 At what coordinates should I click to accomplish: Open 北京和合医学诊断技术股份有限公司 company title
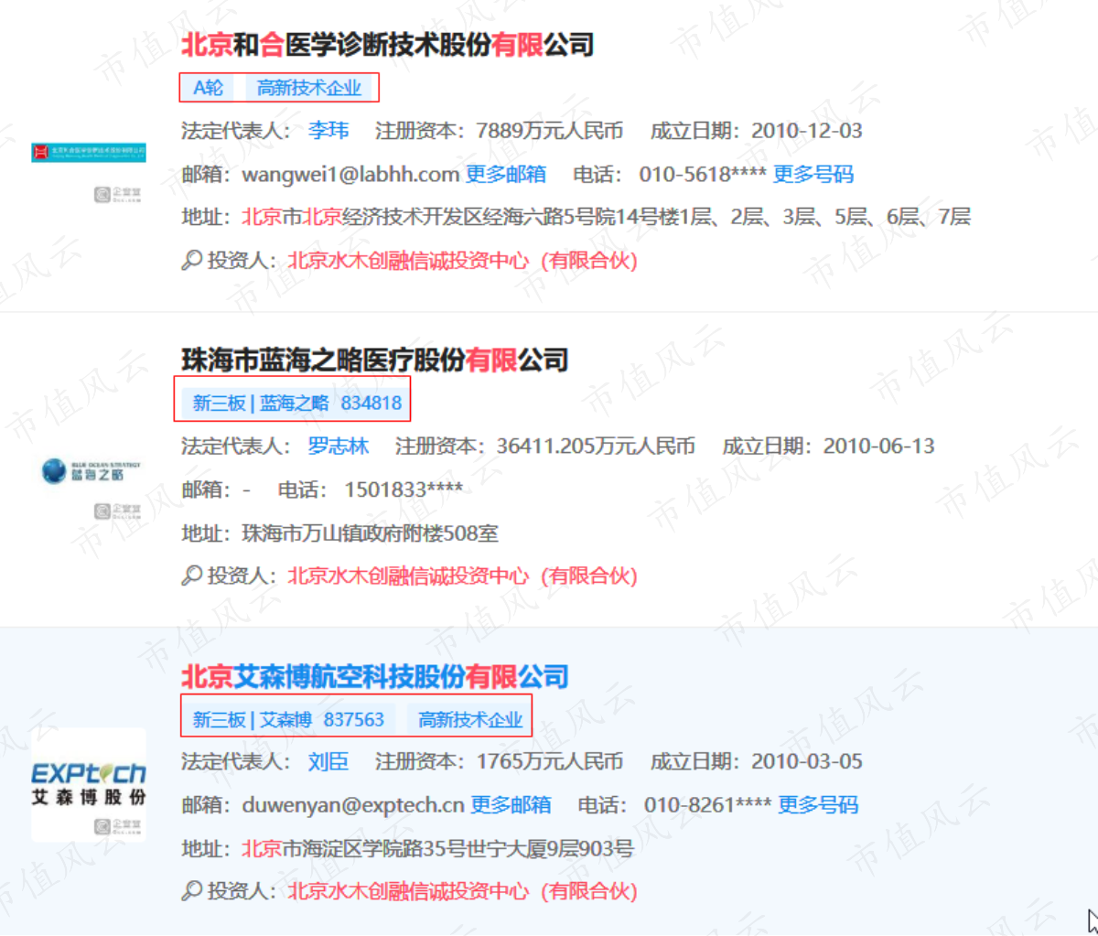387,44
